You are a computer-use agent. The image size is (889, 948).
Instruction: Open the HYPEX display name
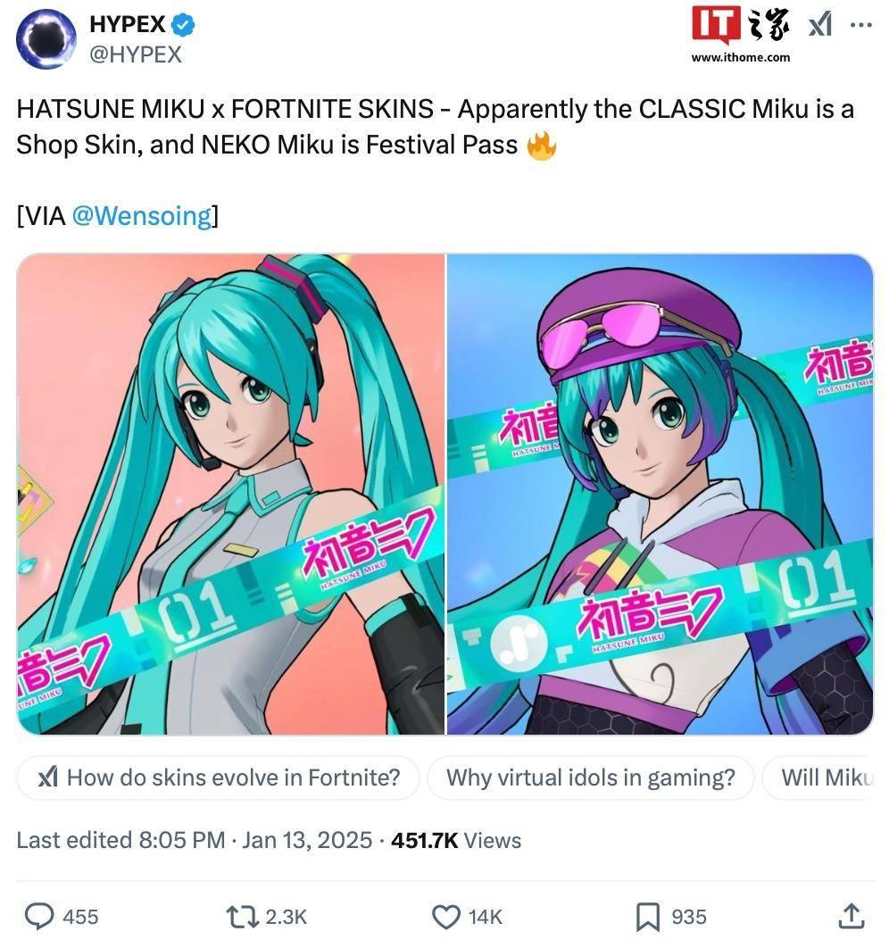coord(127,24)
